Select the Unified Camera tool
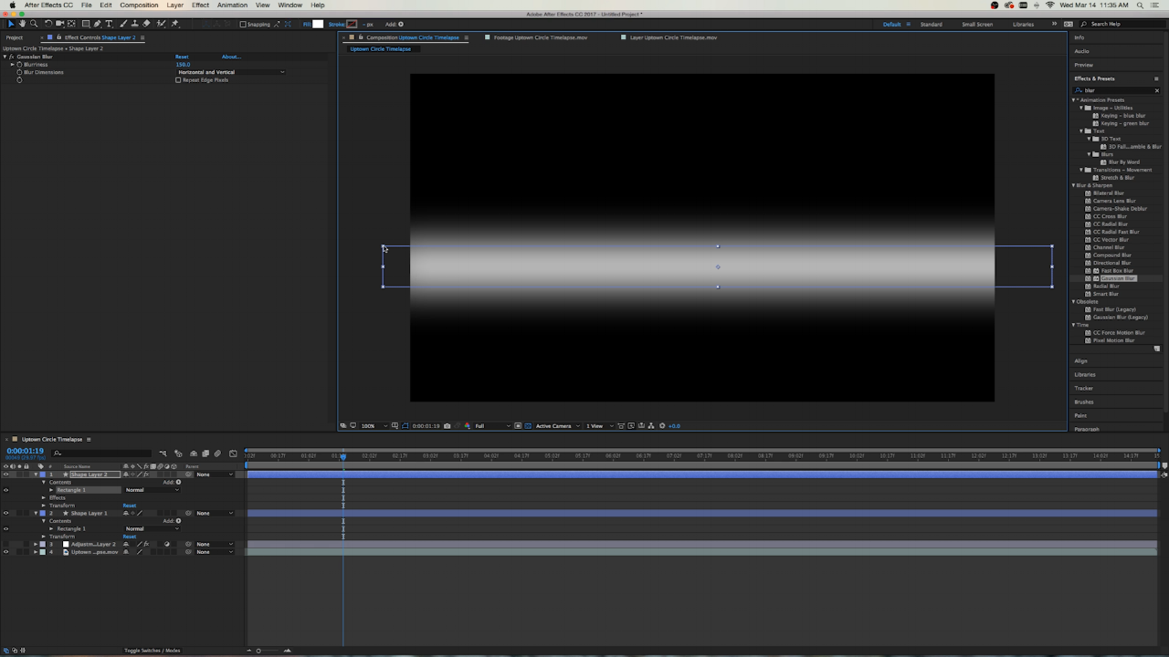 click(59, 24)
